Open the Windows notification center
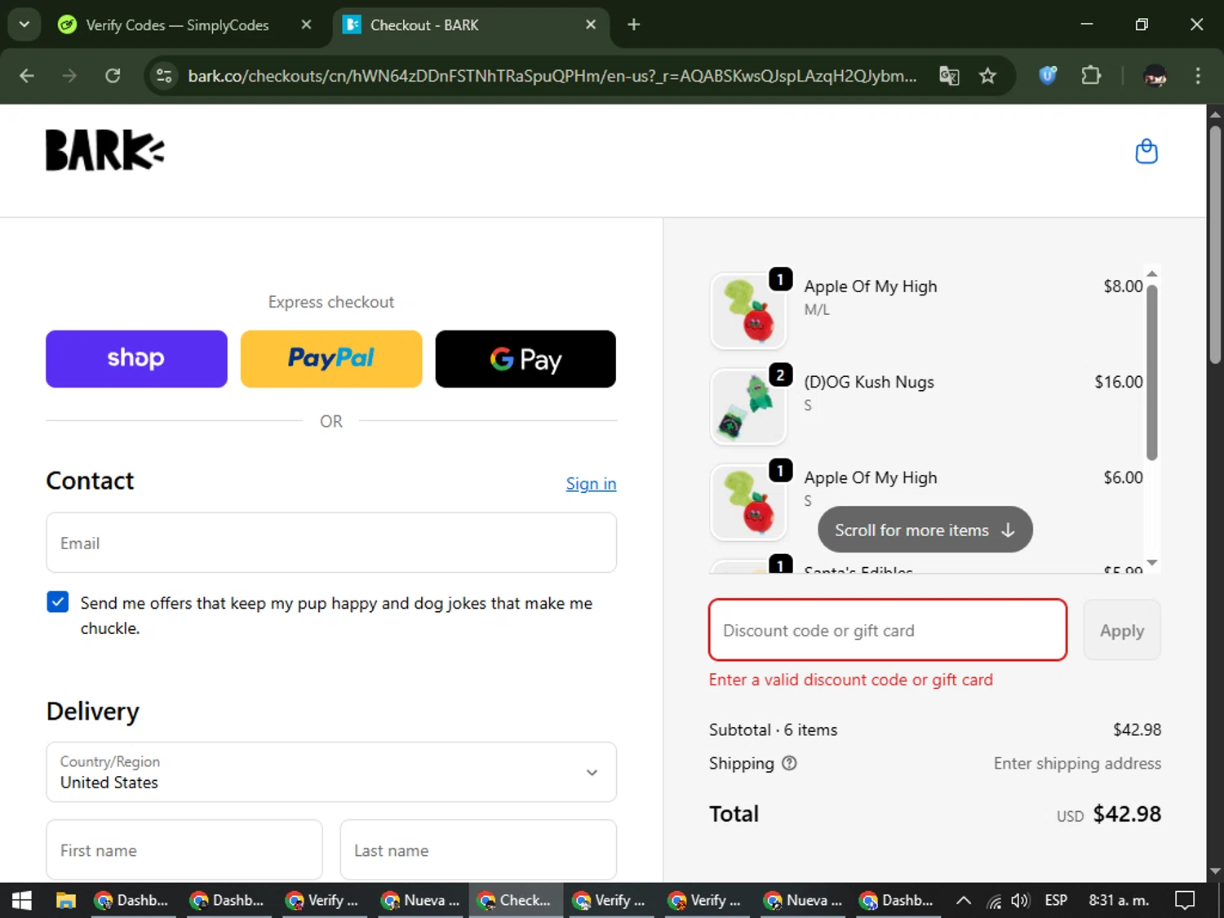This screenshot has width=1224, height=918. point(1185,900)
